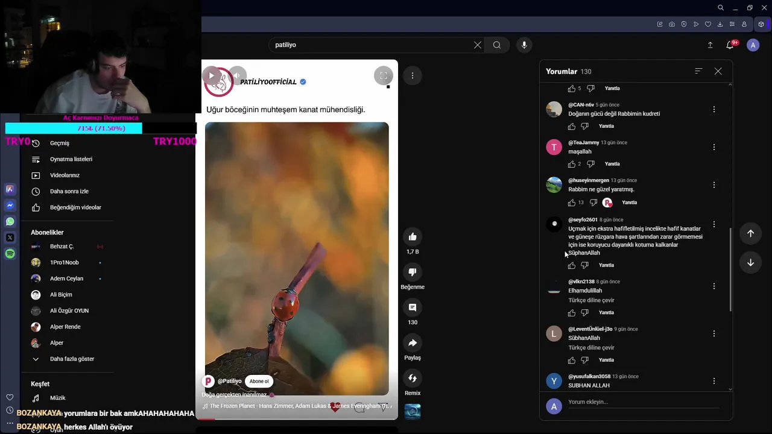Open X (Twitter) icon in browser sidebar
The image size is (772, 434).
tap(10, 237)
